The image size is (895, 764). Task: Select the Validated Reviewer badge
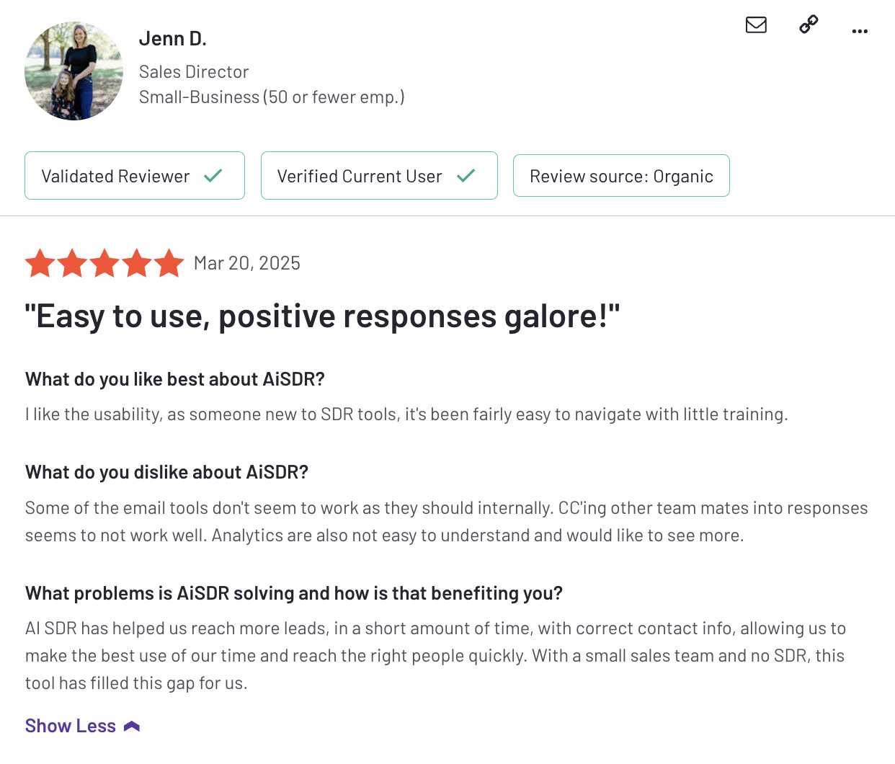click(x=116, y=176)
